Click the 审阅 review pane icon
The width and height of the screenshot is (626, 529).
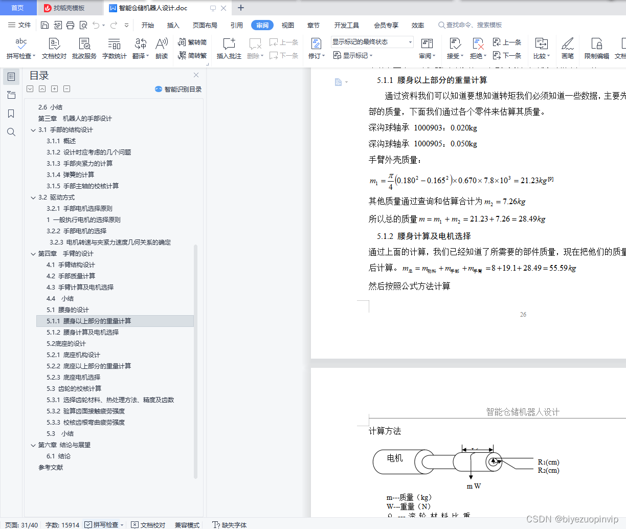pyautogui.click(x=427, y=44)
